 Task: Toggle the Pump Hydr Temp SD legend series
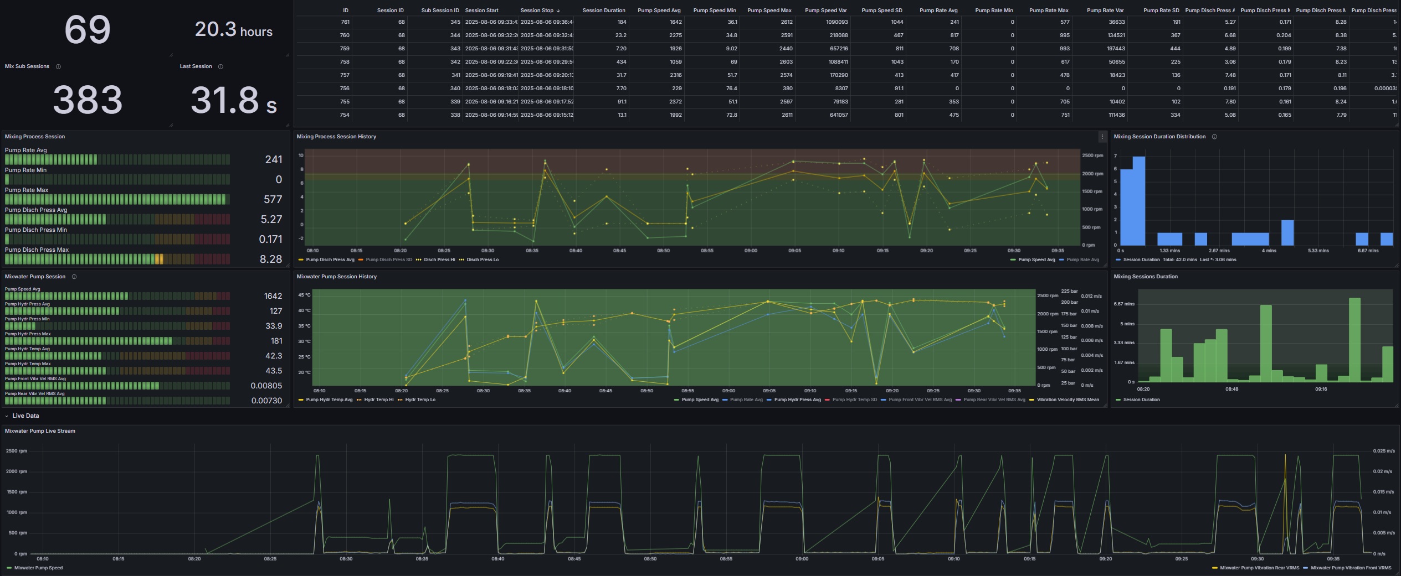(854, 399)
